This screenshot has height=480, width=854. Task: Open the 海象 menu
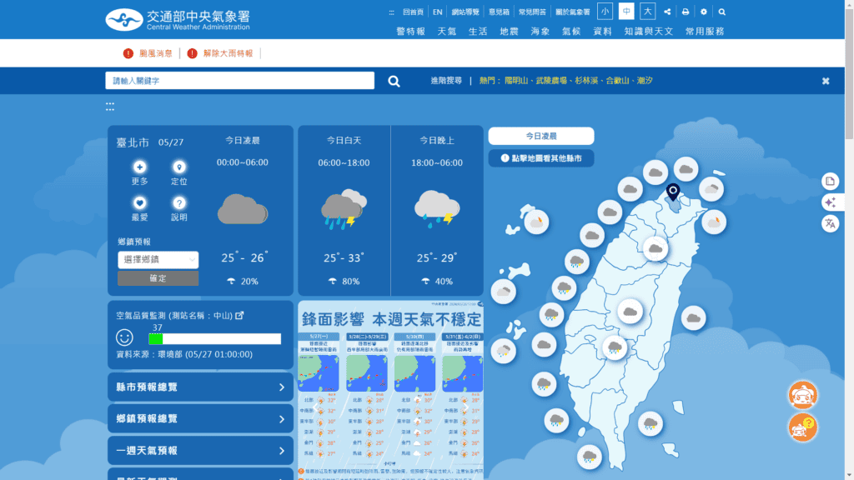coord(540,32)
